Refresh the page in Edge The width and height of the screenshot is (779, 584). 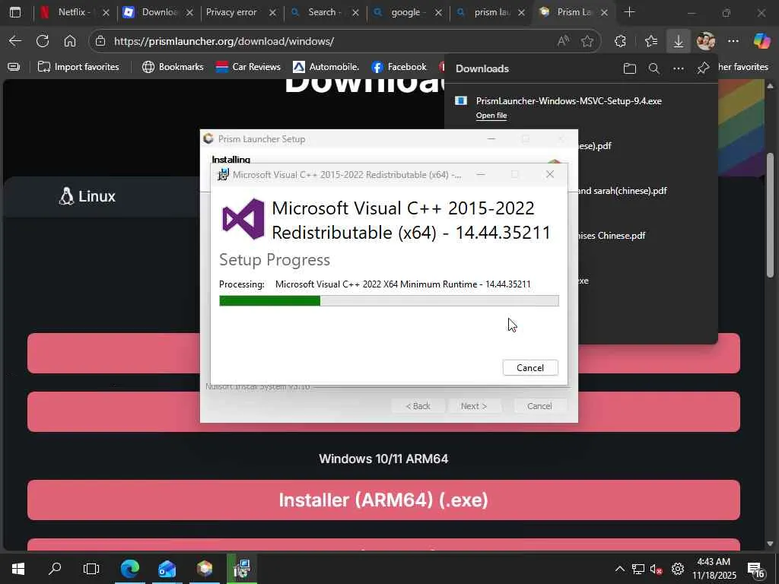coord(43,41)
